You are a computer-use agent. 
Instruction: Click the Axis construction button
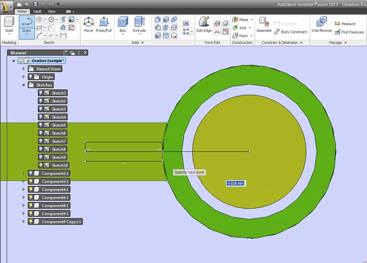[x=240, y=27]
